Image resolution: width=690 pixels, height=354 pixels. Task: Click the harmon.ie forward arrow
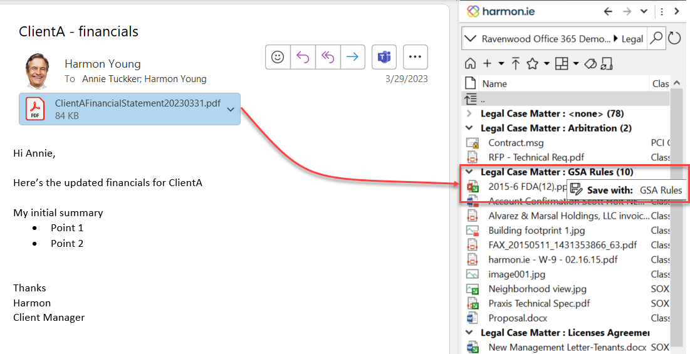(x=627, y=11)
